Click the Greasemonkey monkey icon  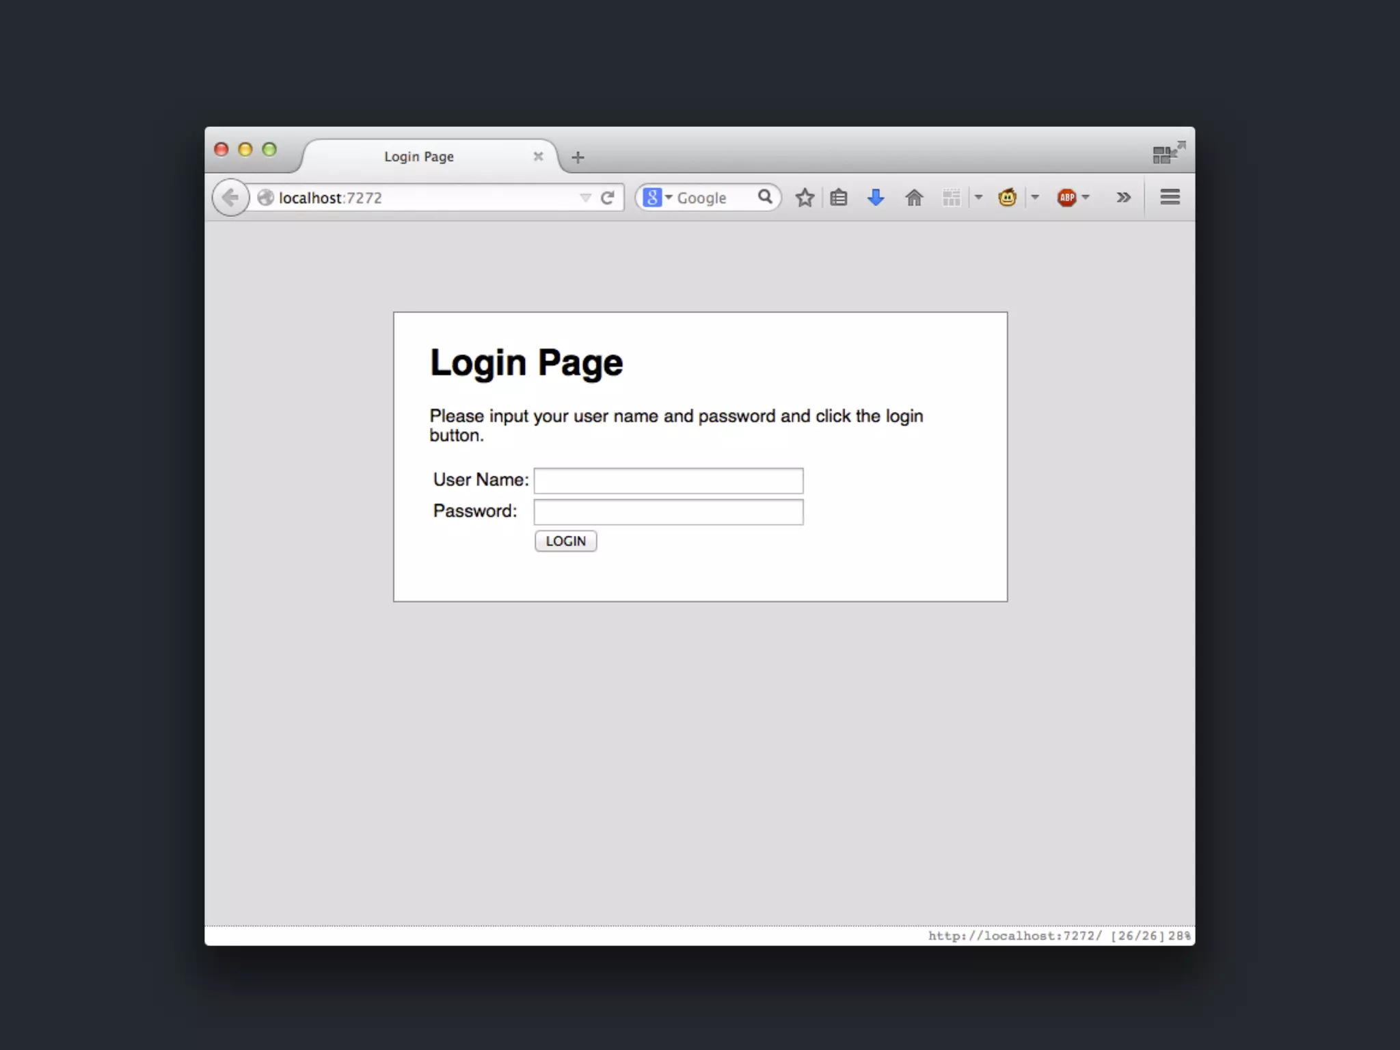[1007, 198]
